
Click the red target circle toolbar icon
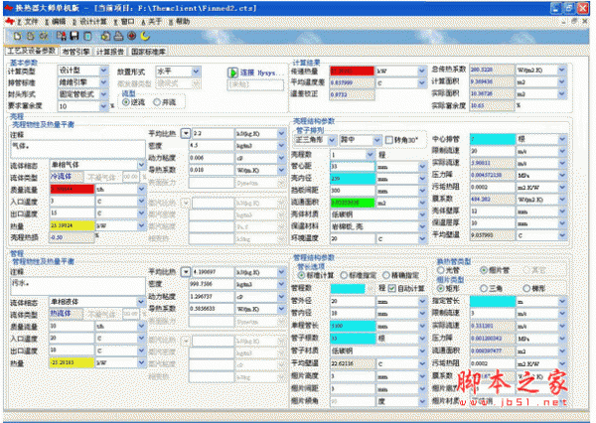click(x=132, y=36)
